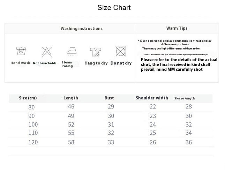Select the size 80 row label
Viewport: 225px width, 170px height.
tap(31, 107)
